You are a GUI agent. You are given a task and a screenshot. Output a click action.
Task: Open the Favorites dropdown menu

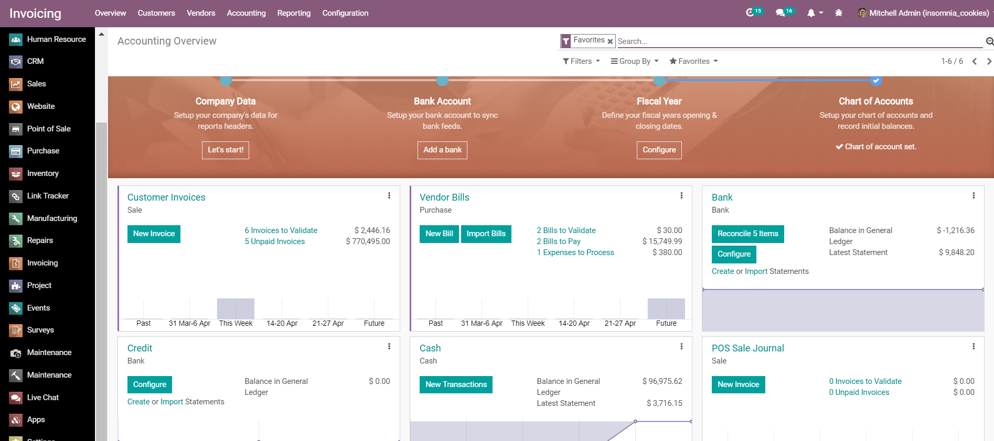coord(693,61)
